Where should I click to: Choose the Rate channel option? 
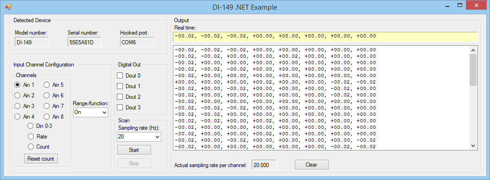coord(37,136)
